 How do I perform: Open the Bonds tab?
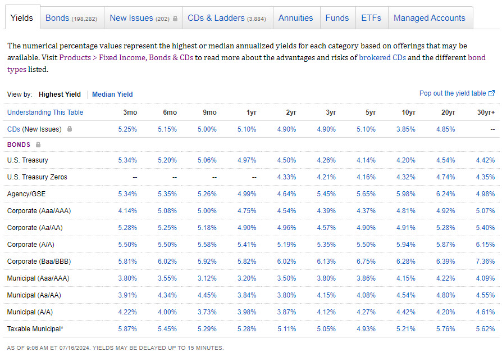pos(71,18)
